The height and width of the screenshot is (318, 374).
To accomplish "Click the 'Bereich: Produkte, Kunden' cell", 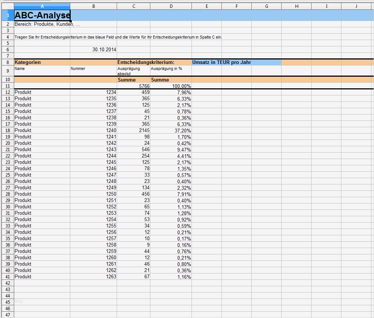I will tap(42, 24).
